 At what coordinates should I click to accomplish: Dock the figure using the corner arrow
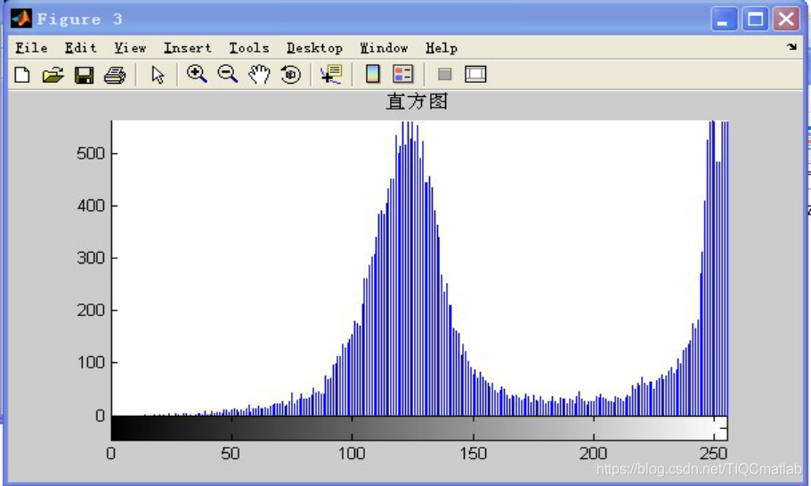tap(791, 47)
